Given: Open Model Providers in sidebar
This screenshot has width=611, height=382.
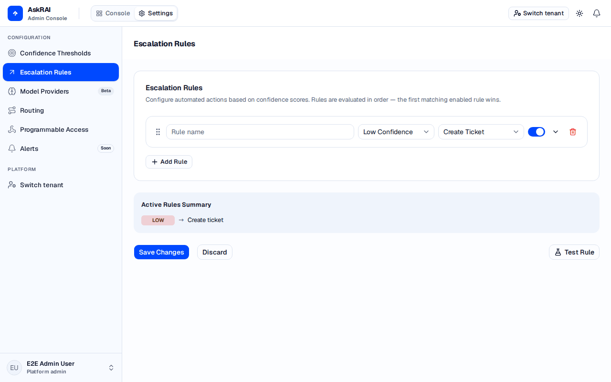Looking at the screenshot, I should click(x=61, y=91).
